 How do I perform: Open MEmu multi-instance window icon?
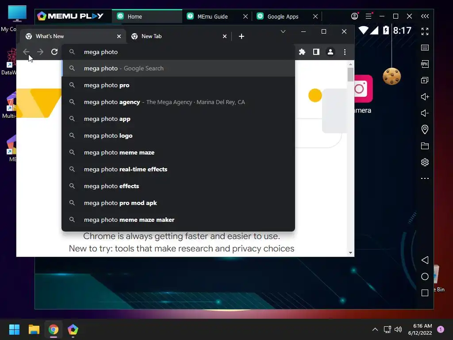pos(425,80)
